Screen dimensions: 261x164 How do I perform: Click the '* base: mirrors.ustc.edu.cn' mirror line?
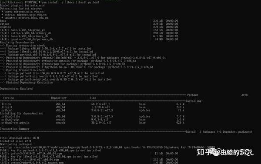(x=23, y=12)
